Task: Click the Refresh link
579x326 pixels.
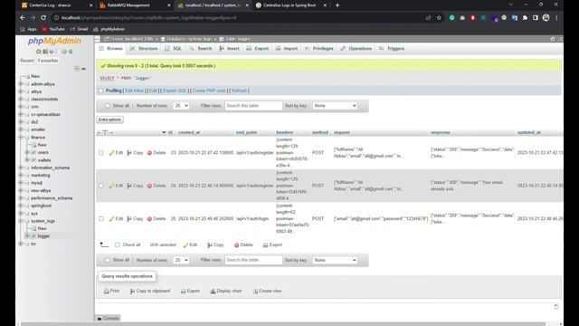Action: coord(239,91)
